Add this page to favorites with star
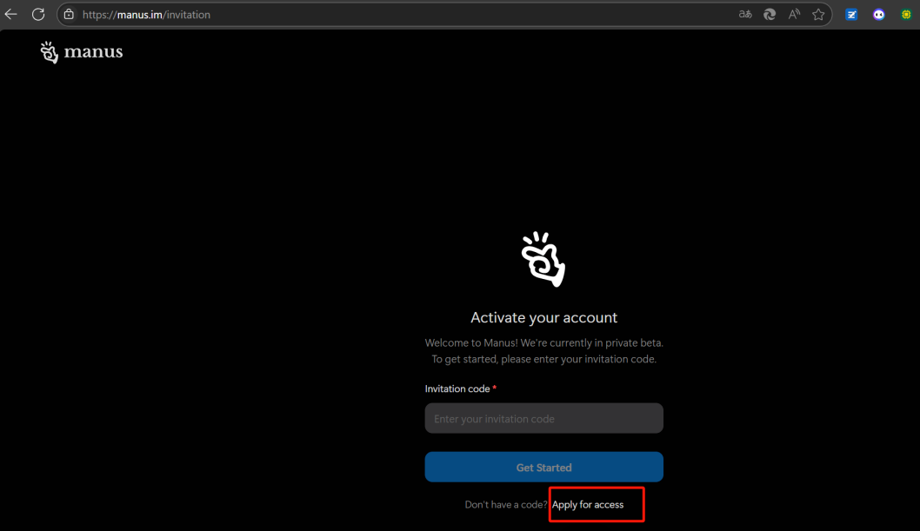Image resolution: width=920 pixels, height=531 pixels. (x=818, y=15)
